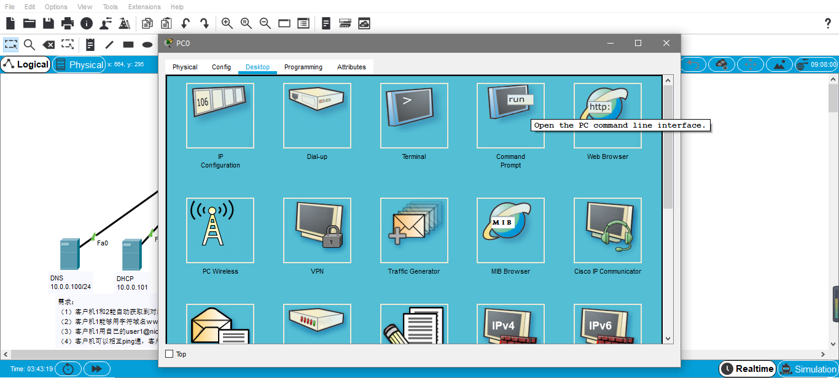Open the Edit menu
This screenshot has height=378, width=839.
coord(29,7)
